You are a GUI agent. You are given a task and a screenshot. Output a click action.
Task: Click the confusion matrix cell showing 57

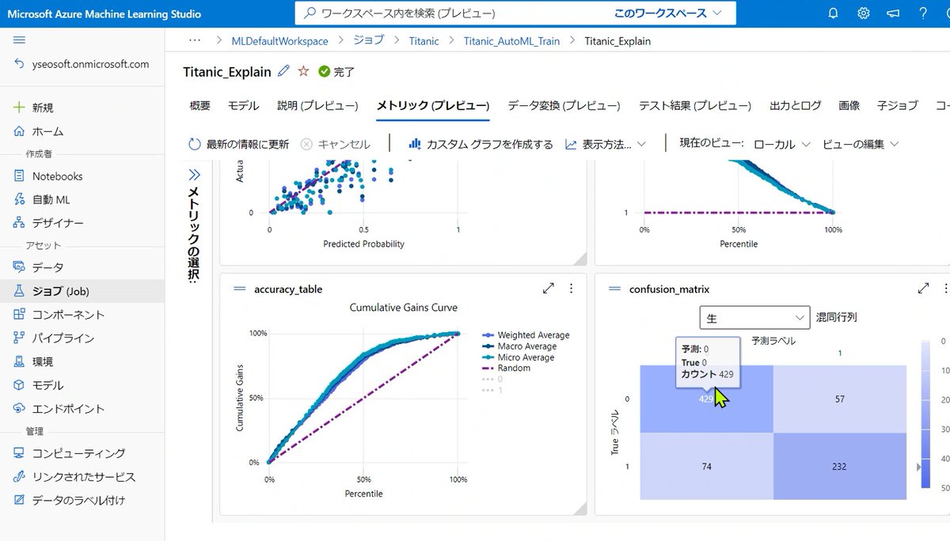[840, 399]
